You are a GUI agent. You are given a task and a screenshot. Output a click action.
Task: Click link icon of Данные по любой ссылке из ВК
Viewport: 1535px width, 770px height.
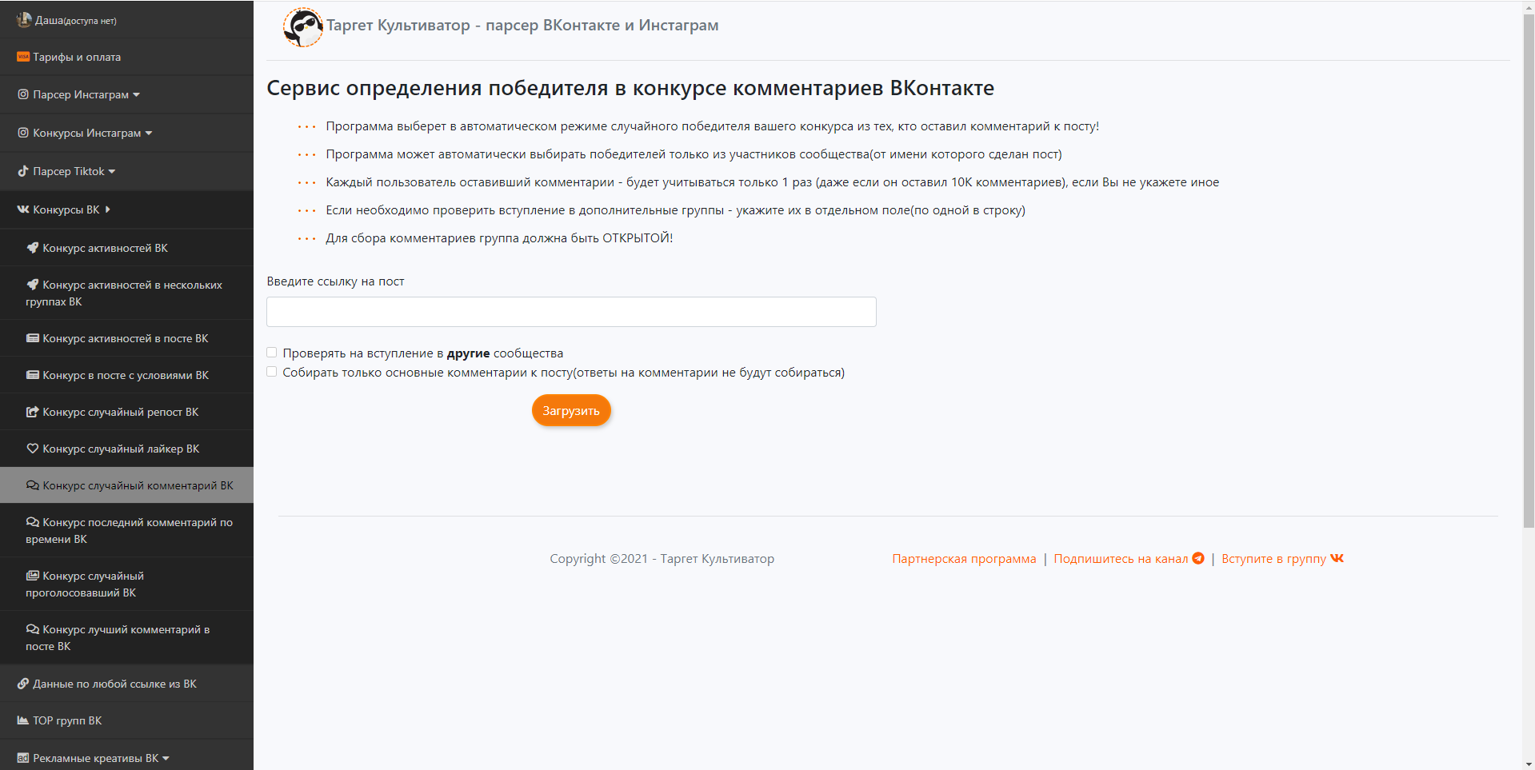23,684
